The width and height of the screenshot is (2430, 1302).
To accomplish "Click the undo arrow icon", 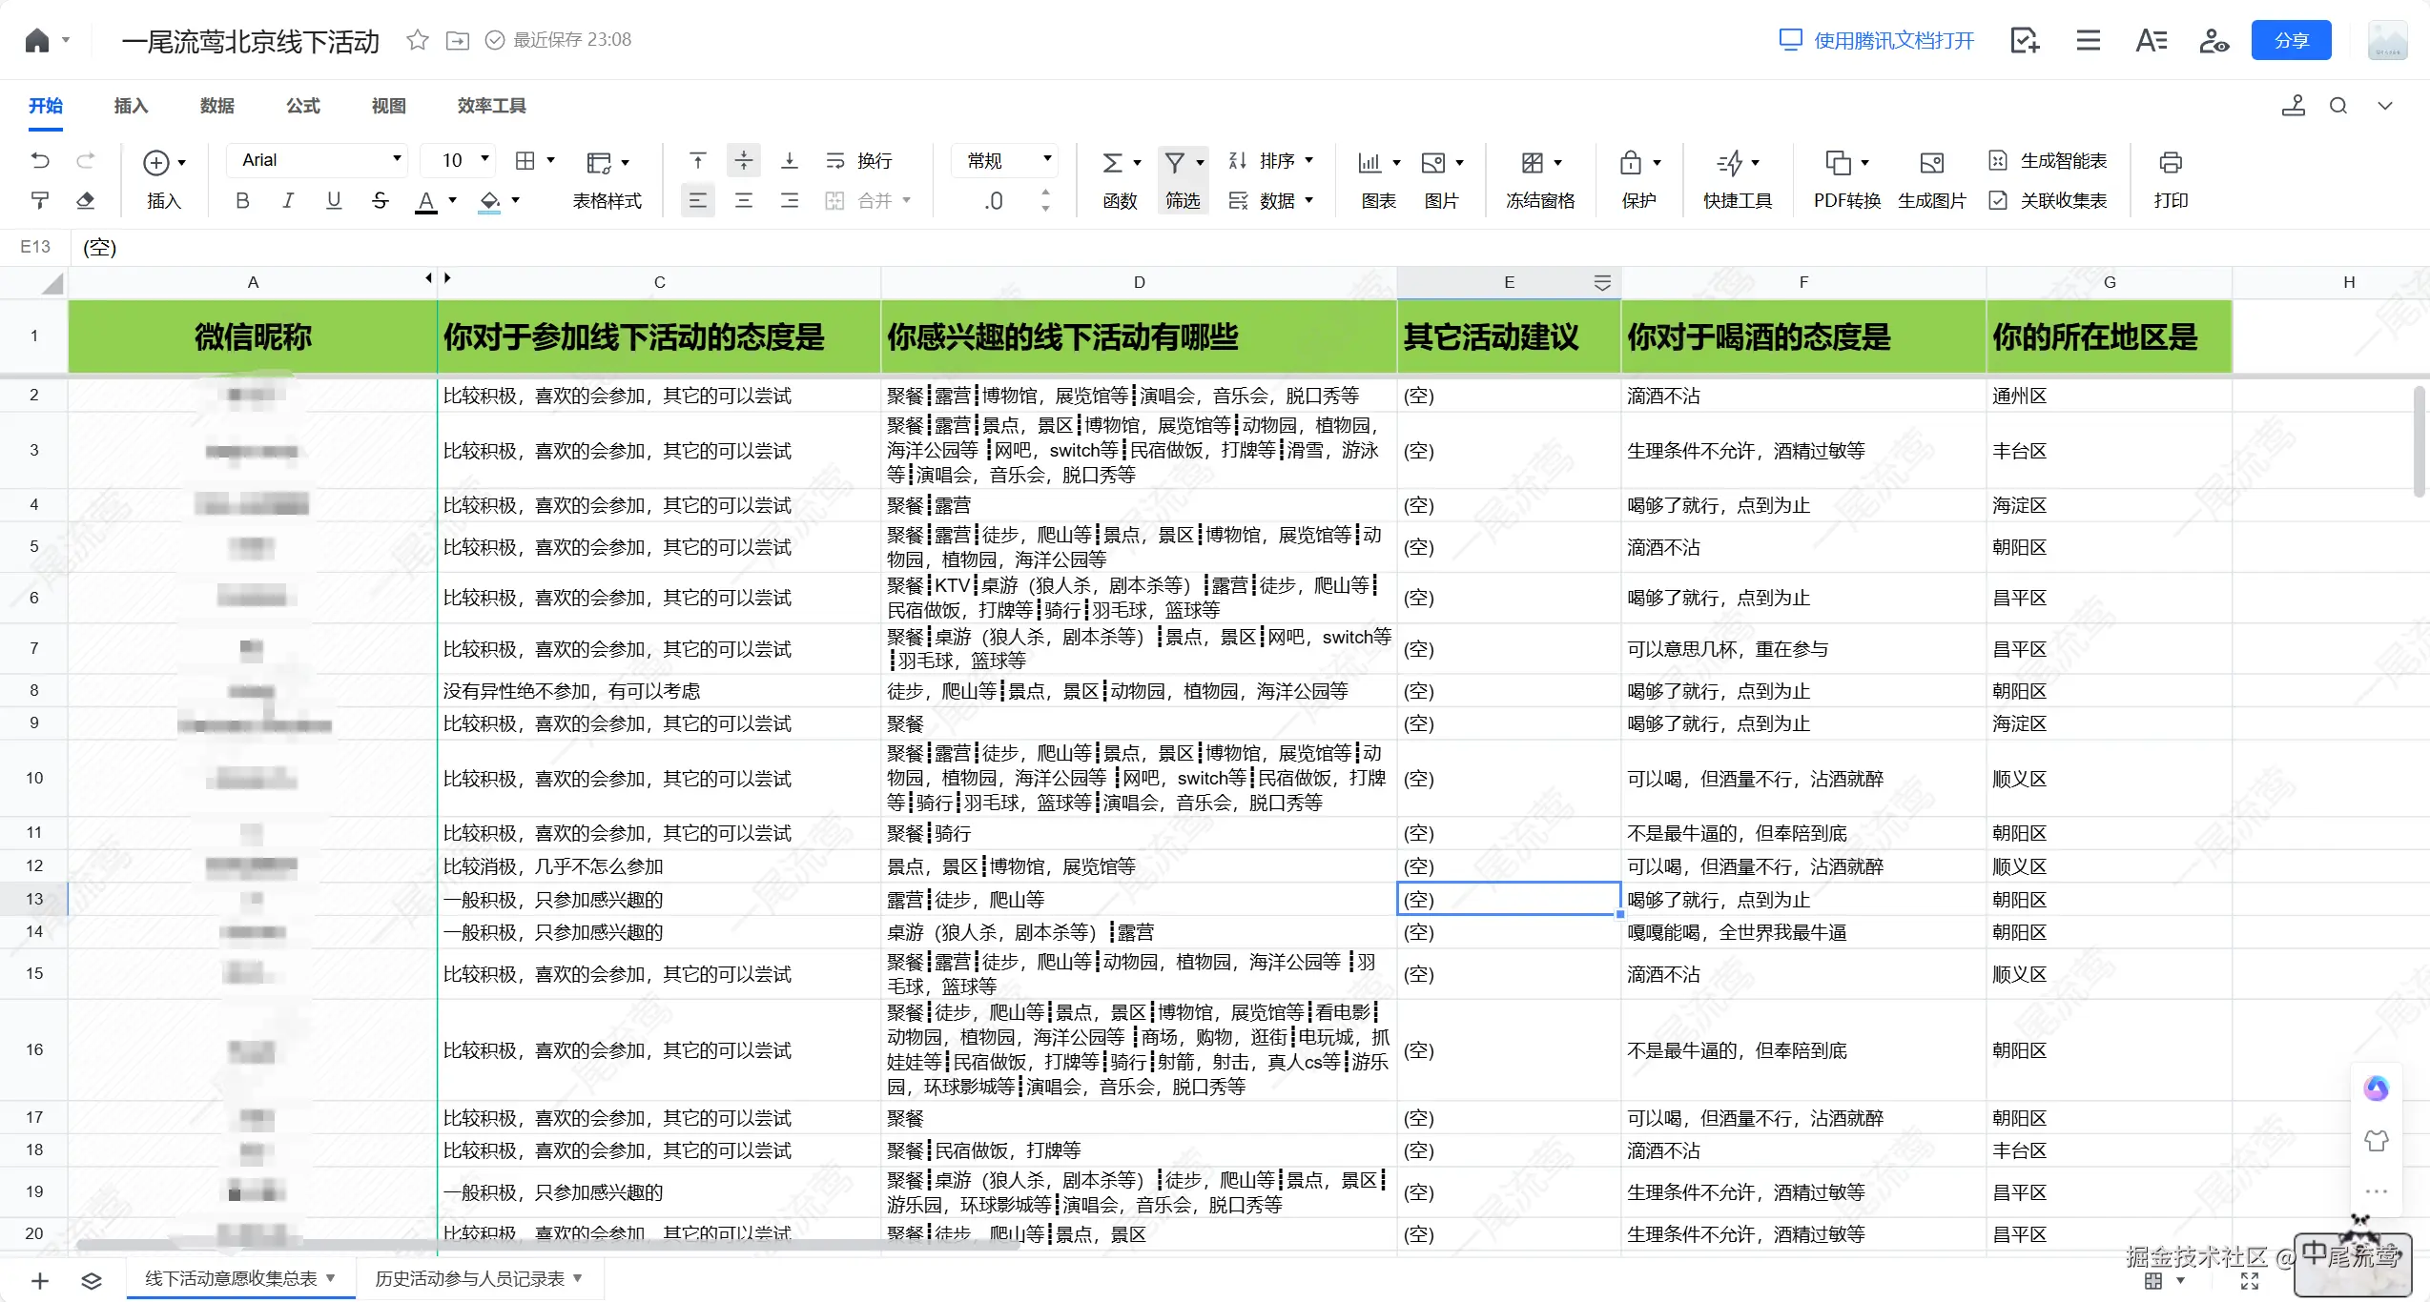I will click(40, 160).
